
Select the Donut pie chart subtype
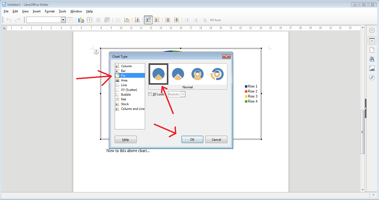[198, 74]
